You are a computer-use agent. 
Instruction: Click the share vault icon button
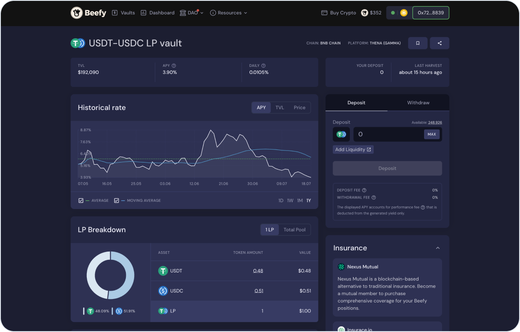tap(439, 43)
